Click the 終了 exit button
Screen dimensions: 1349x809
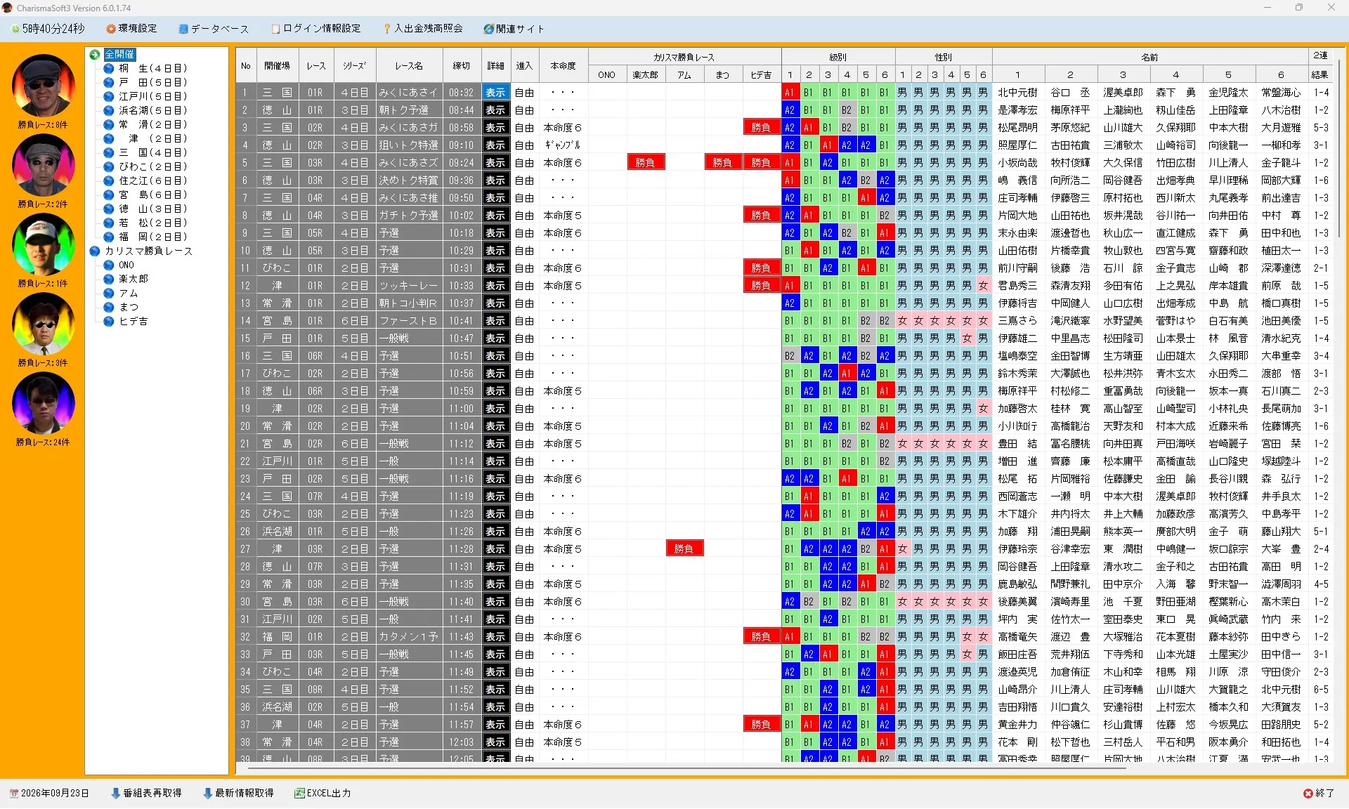pyautogui.click(x=1319, y=793)
